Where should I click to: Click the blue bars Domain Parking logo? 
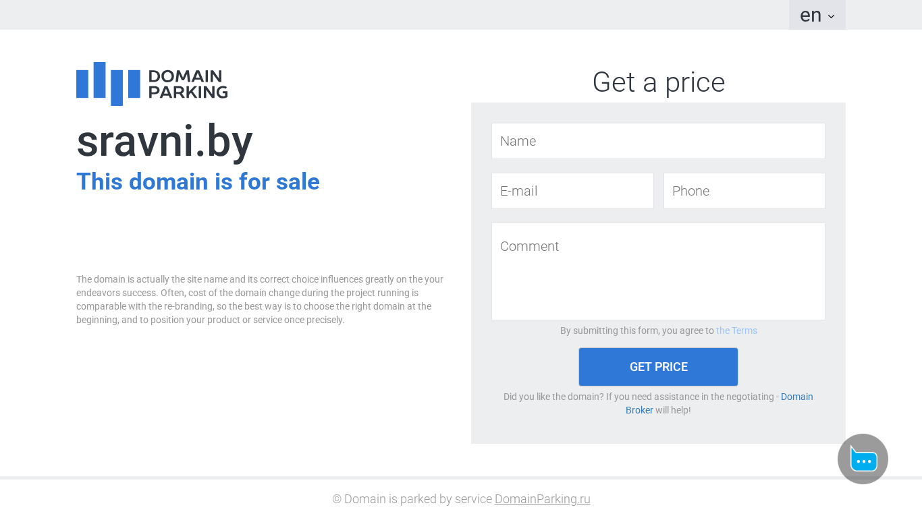coord(108,84)
